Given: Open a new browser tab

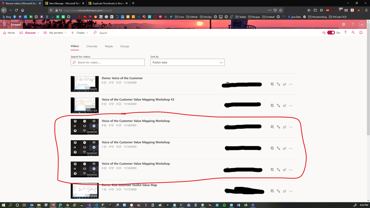Looking at the screenshot, I should coord(133,3).
